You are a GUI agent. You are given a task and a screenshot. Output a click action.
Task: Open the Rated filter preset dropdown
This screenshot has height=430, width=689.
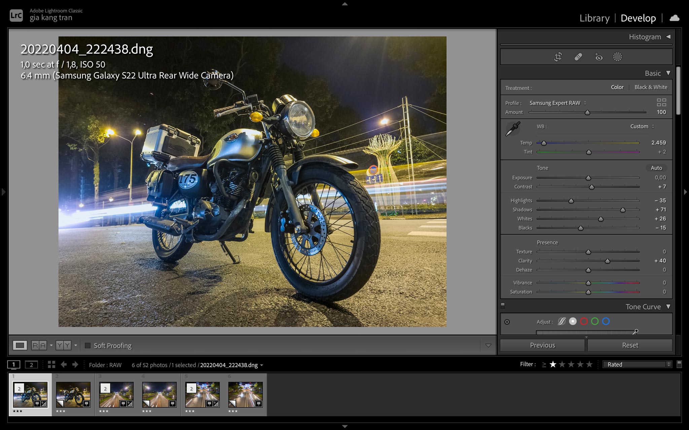(x=638, y=364)
